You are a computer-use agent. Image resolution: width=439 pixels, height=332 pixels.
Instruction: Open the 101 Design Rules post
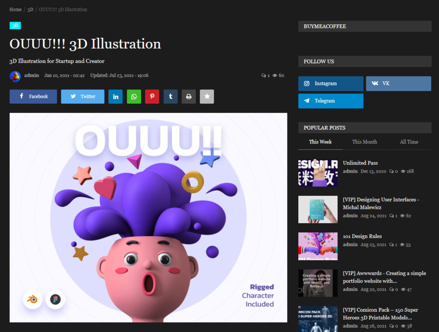point(362,236)
